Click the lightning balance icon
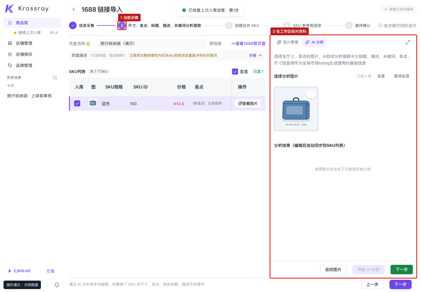Image resolution: width=421 pixels, height=292 pixels. (10, 271)
